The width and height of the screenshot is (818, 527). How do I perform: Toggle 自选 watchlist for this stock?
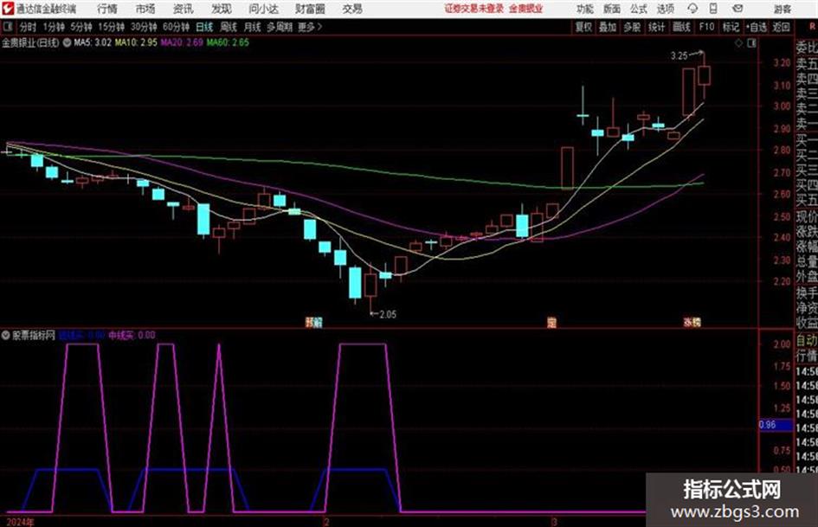coord(756,27)
